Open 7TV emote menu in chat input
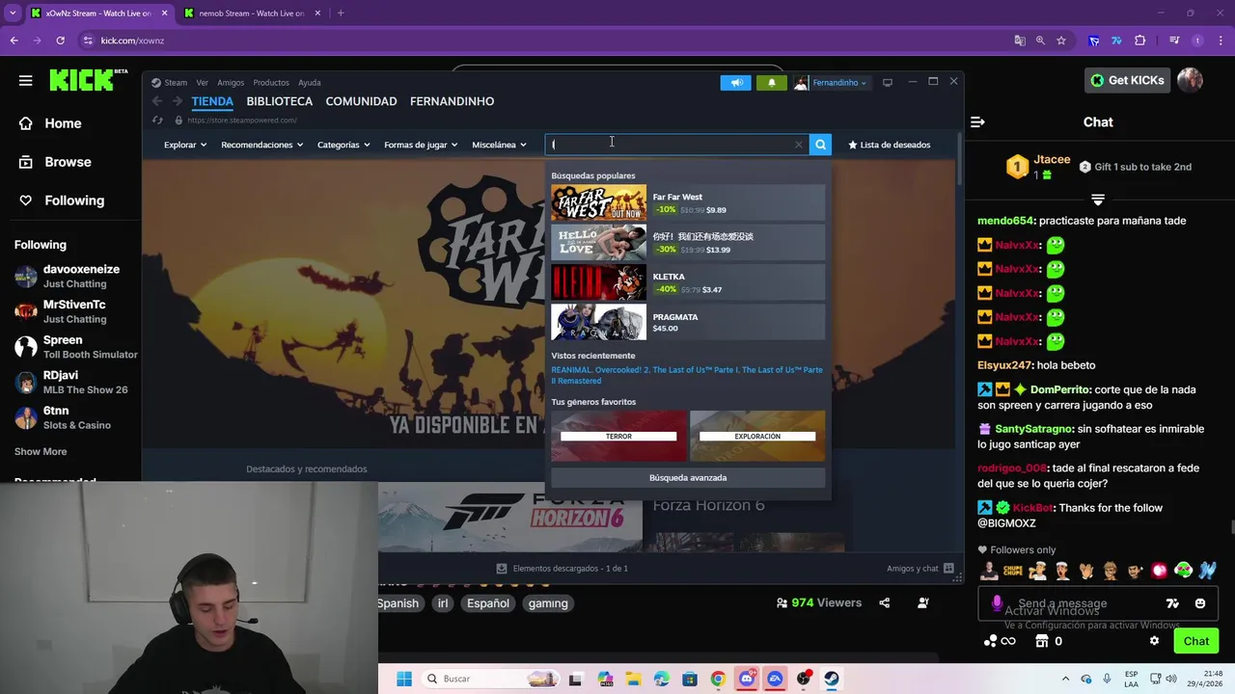Image resolution: width=1235 pixels, height=694 pixels. click(1172, 603)
